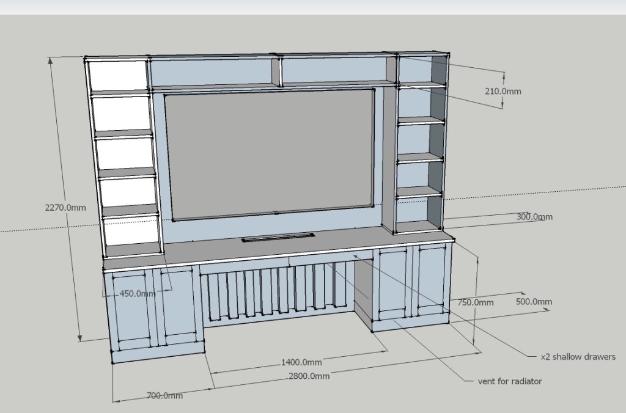This screenshot has height=413, width=626.
Task: Select the 750.0mm dimension annotation
Action: click(x=476, y=301)
